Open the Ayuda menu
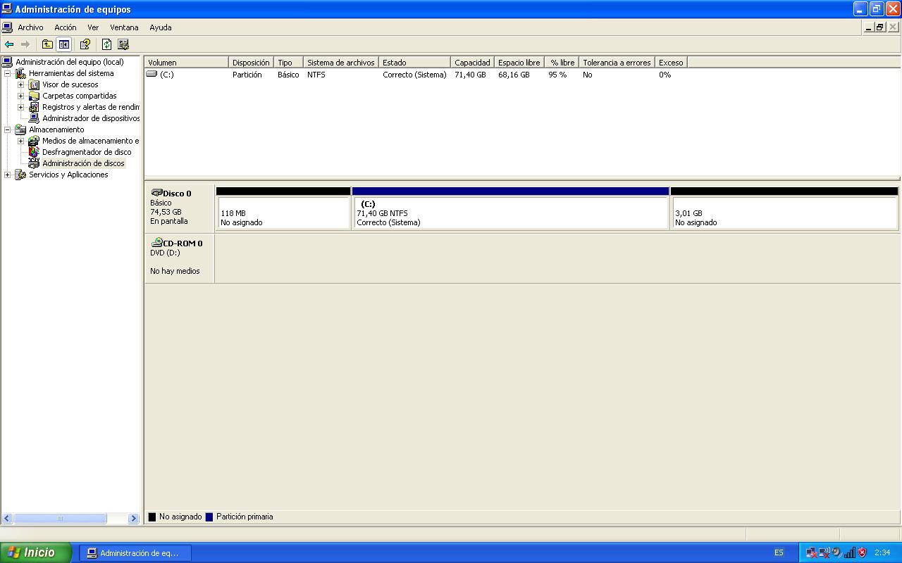Image resolution: width=902 pixels, height=563 pixels. coord(161,27)
